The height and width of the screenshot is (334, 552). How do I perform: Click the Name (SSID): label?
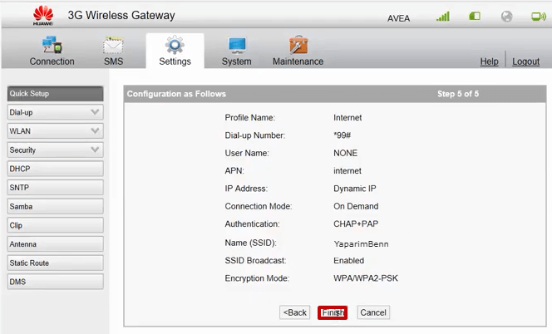point(251,243)
